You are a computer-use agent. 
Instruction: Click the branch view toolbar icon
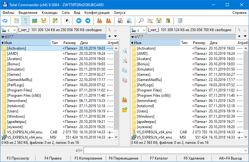pyautogui.click(x=55, y=21)
